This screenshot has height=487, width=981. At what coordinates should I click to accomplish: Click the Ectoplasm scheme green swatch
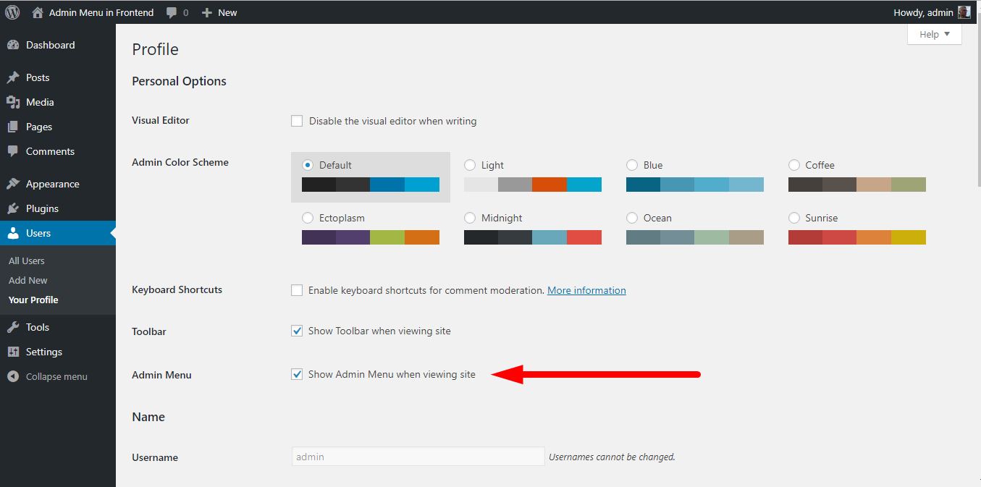pos(387,237)
